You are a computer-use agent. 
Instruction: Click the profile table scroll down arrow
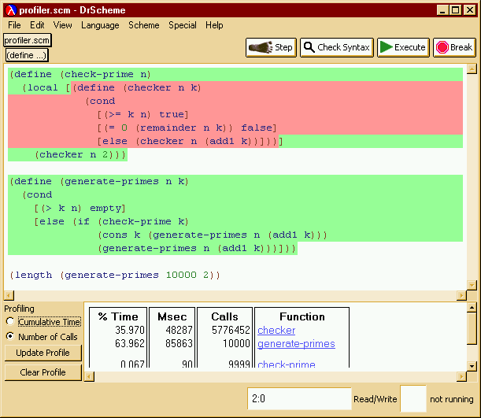click(472, 366)
